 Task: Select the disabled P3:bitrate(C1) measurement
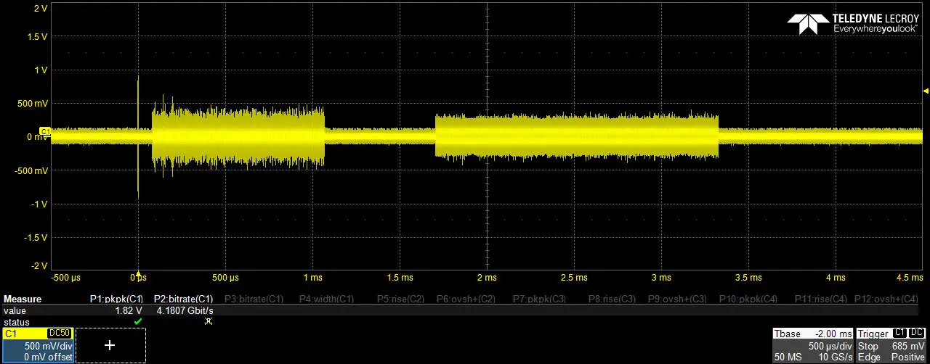254,299
